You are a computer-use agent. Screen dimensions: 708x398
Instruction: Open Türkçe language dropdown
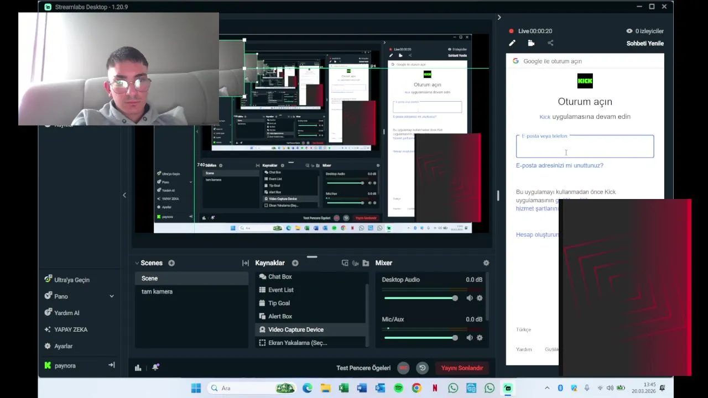pos(523,330)
